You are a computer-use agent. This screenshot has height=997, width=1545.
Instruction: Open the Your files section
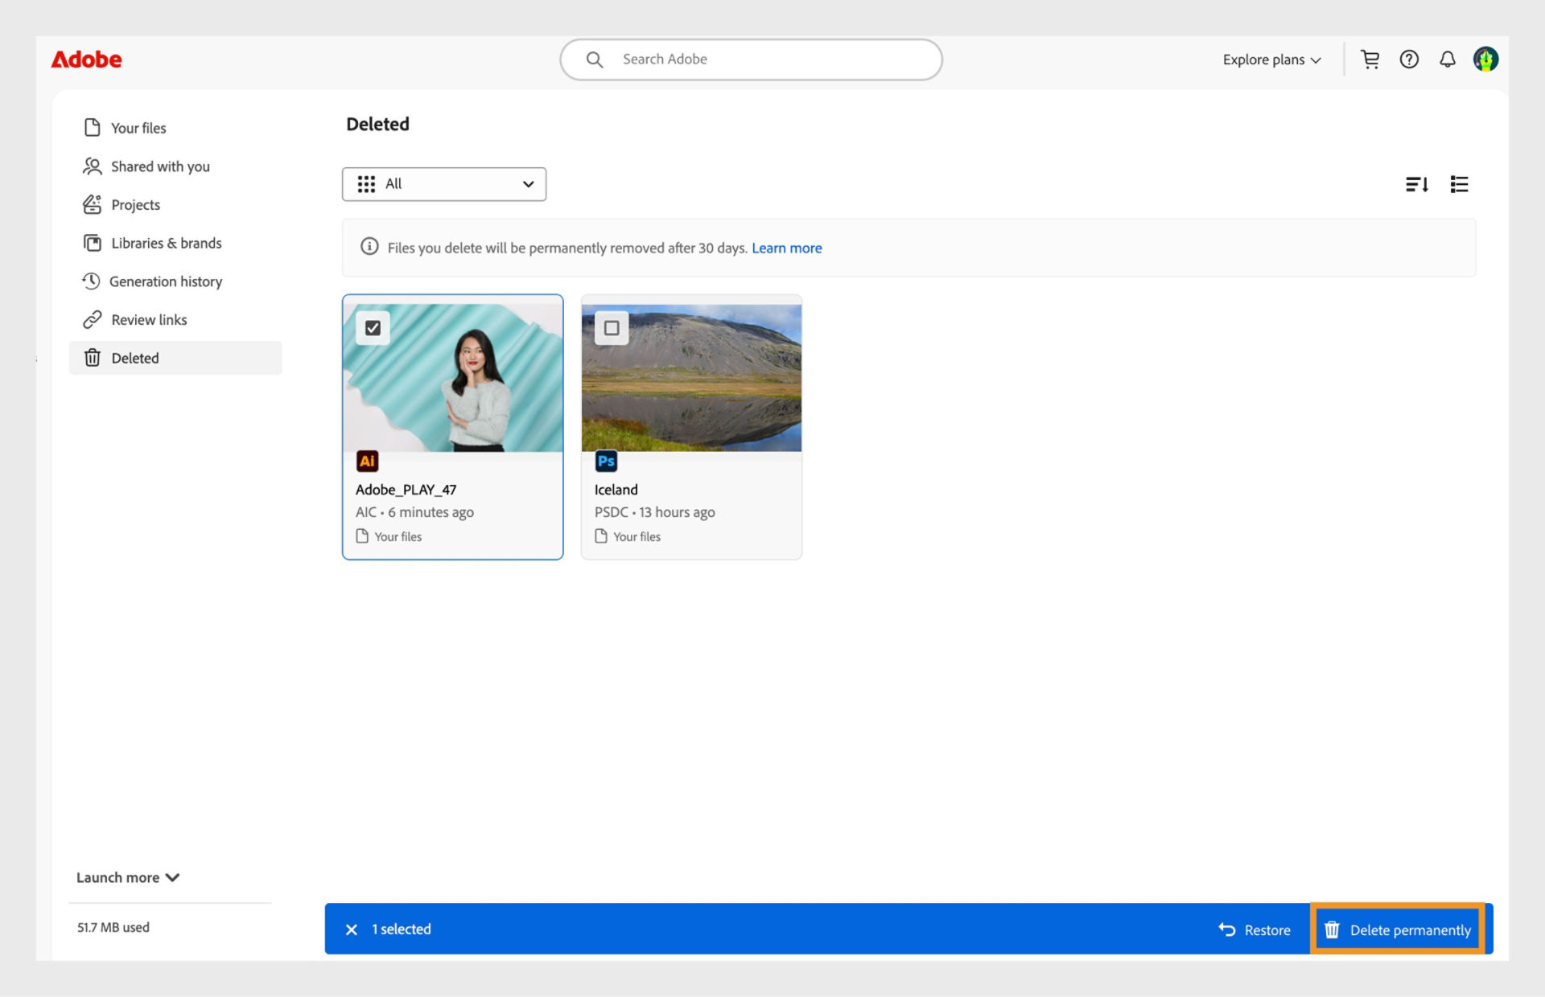(138, 127)
